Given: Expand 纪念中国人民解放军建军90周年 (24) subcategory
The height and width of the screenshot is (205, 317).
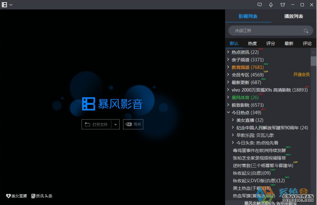Looking at the screenshot, I should point(233,127).
